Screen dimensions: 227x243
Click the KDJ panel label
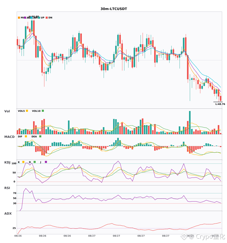point(7,162)
